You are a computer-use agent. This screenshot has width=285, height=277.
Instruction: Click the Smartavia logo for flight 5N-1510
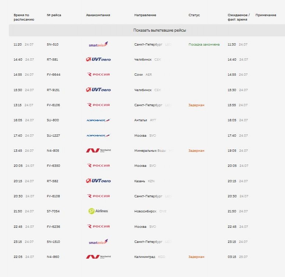click(x=98, y=242)
